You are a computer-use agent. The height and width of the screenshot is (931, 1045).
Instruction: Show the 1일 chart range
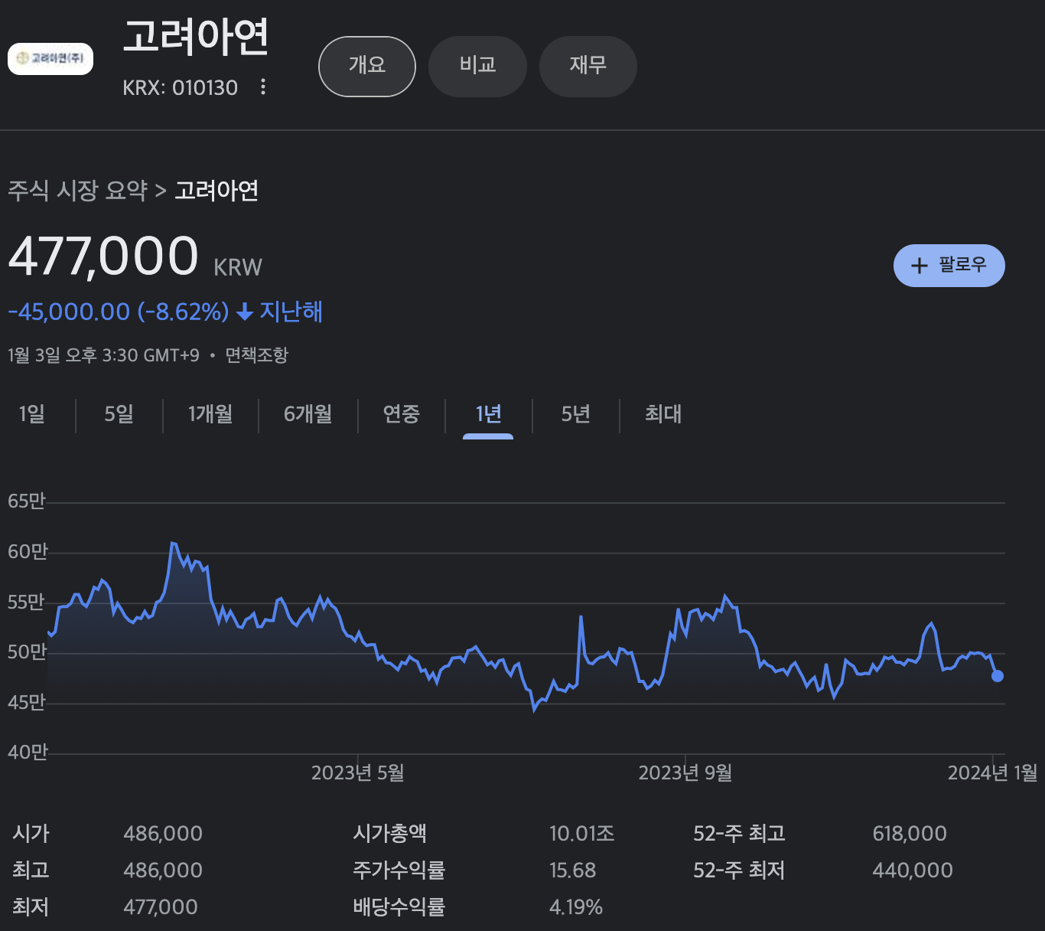coord(31,414)
